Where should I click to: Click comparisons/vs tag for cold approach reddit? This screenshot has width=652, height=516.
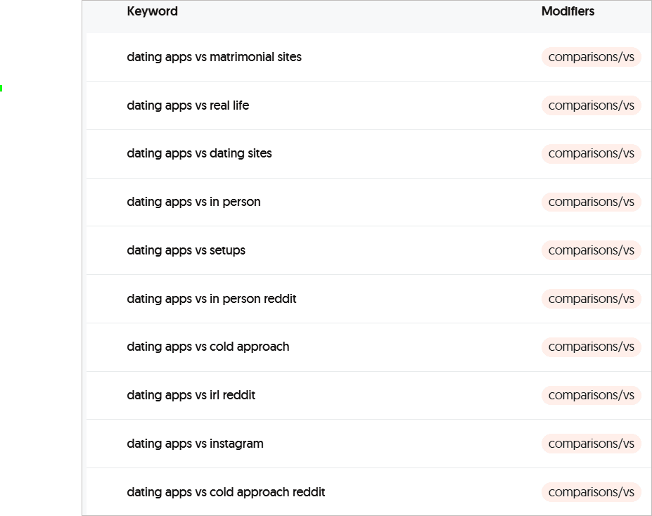[591, 492]
